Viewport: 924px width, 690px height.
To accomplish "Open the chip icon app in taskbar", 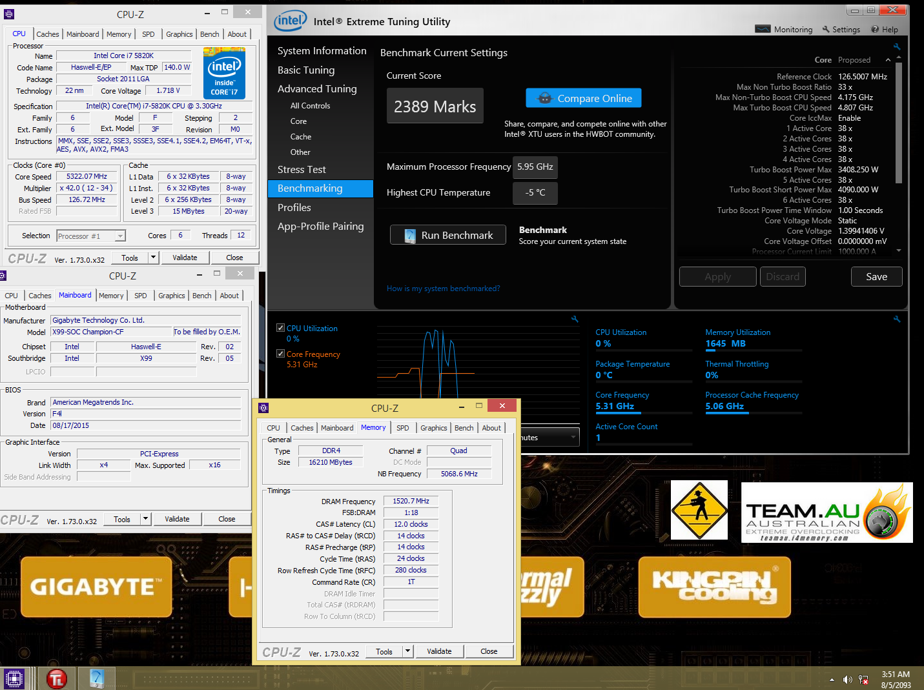I will (x=14, y=678).
